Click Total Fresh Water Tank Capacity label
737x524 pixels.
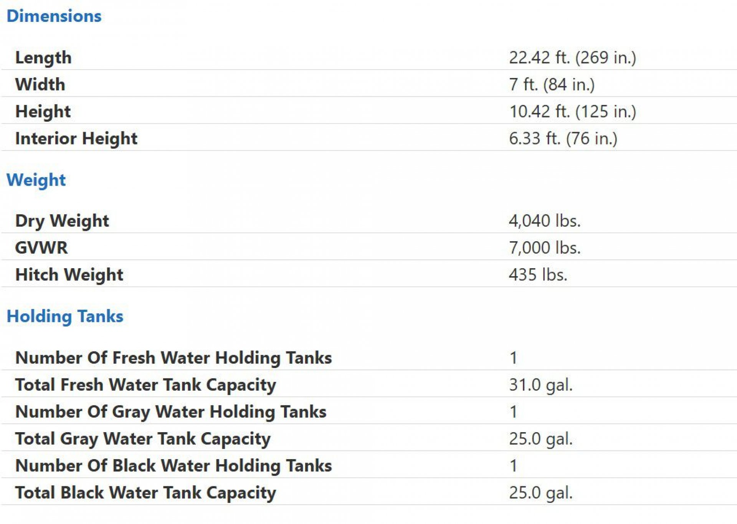[145, 385]
